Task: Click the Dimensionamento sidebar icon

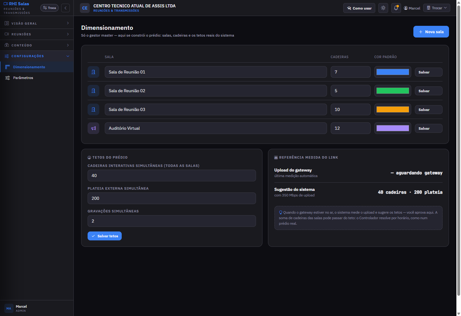Action: point(8,67)
